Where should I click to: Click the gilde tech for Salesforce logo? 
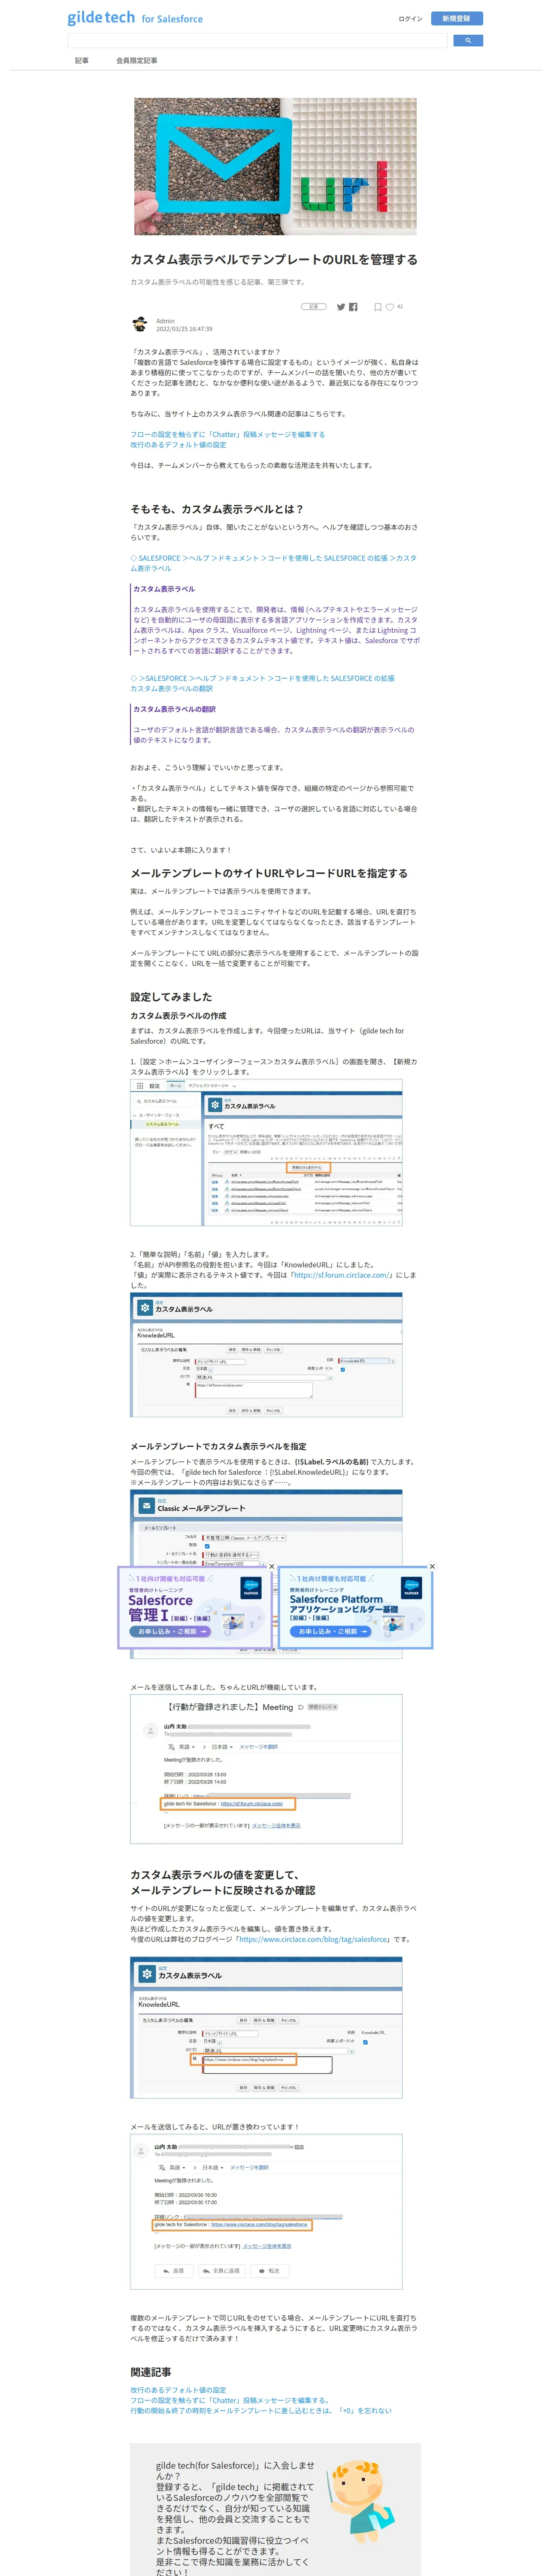(135, 18)
